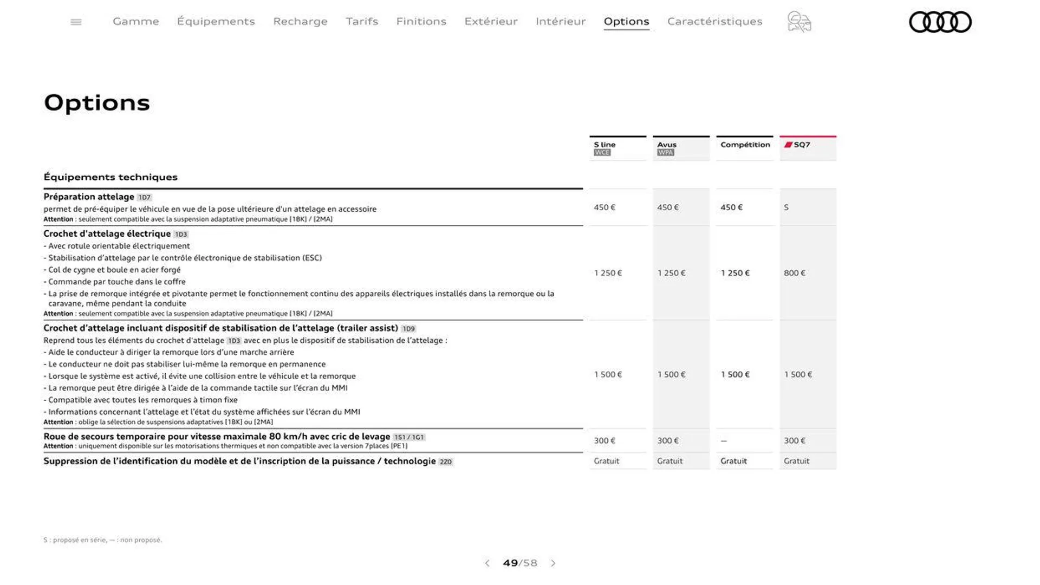Click 450 € price under Compétition
The width and height of the screenshot is (1040, 585).
(x=731, y=207)
